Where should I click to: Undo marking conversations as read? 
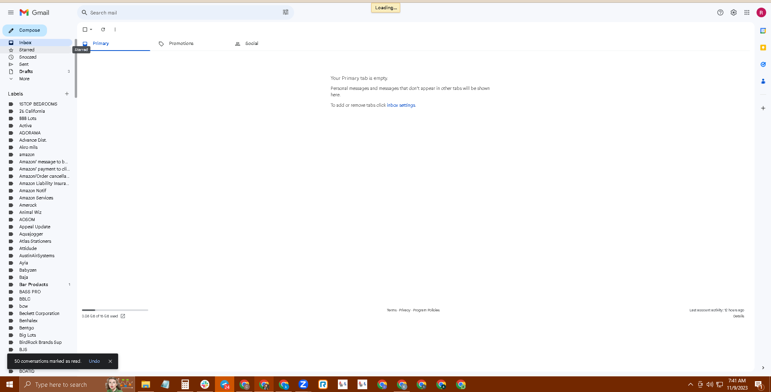tap(94, 361)
